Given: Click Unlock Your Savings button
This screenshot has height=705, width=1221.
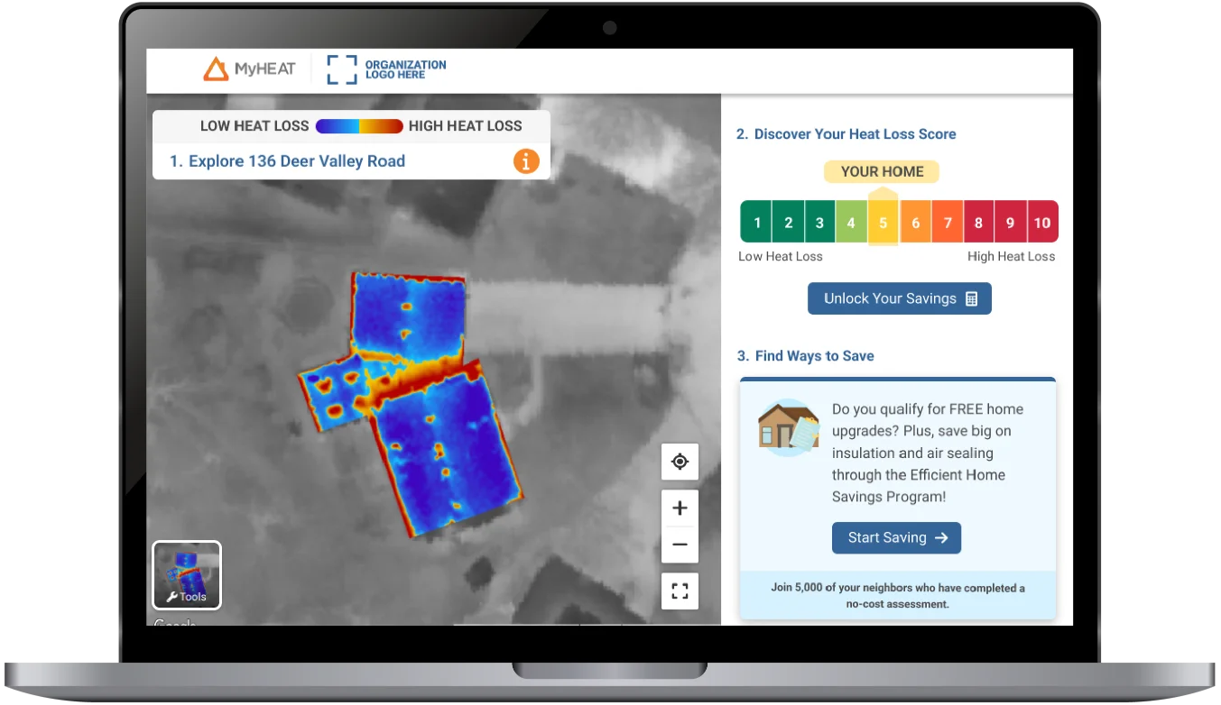Looking at the screenshot, I should coord(899,298).
